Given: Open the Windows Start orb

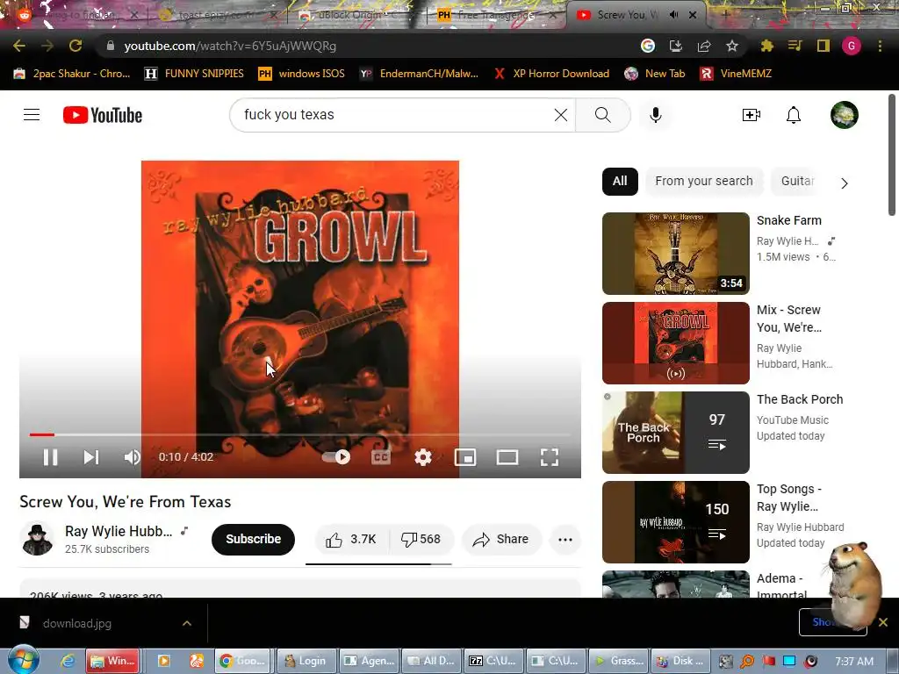Looking at the screenshot, I should click(x=22, y=660).
